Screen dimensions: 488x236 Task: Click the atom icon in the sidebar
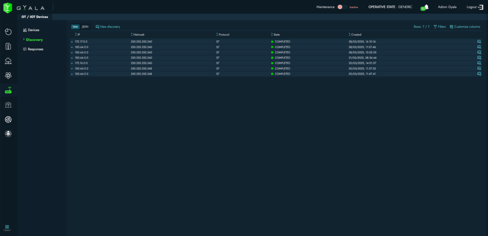(x=8, y=75)
